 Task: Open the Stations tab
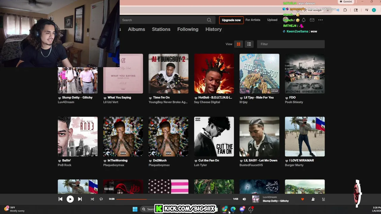161,29
